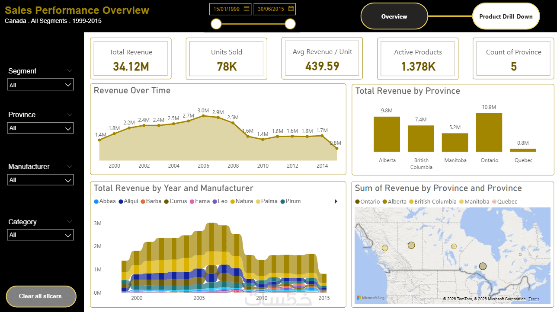Click the Microsoft Bing logo on map
Viewport: 557px width, 312px height.
click(x=370, y=298)
